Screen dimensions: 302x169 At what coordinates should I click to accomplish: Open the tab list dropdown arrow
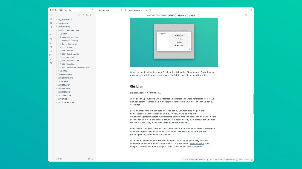[247, 10]
